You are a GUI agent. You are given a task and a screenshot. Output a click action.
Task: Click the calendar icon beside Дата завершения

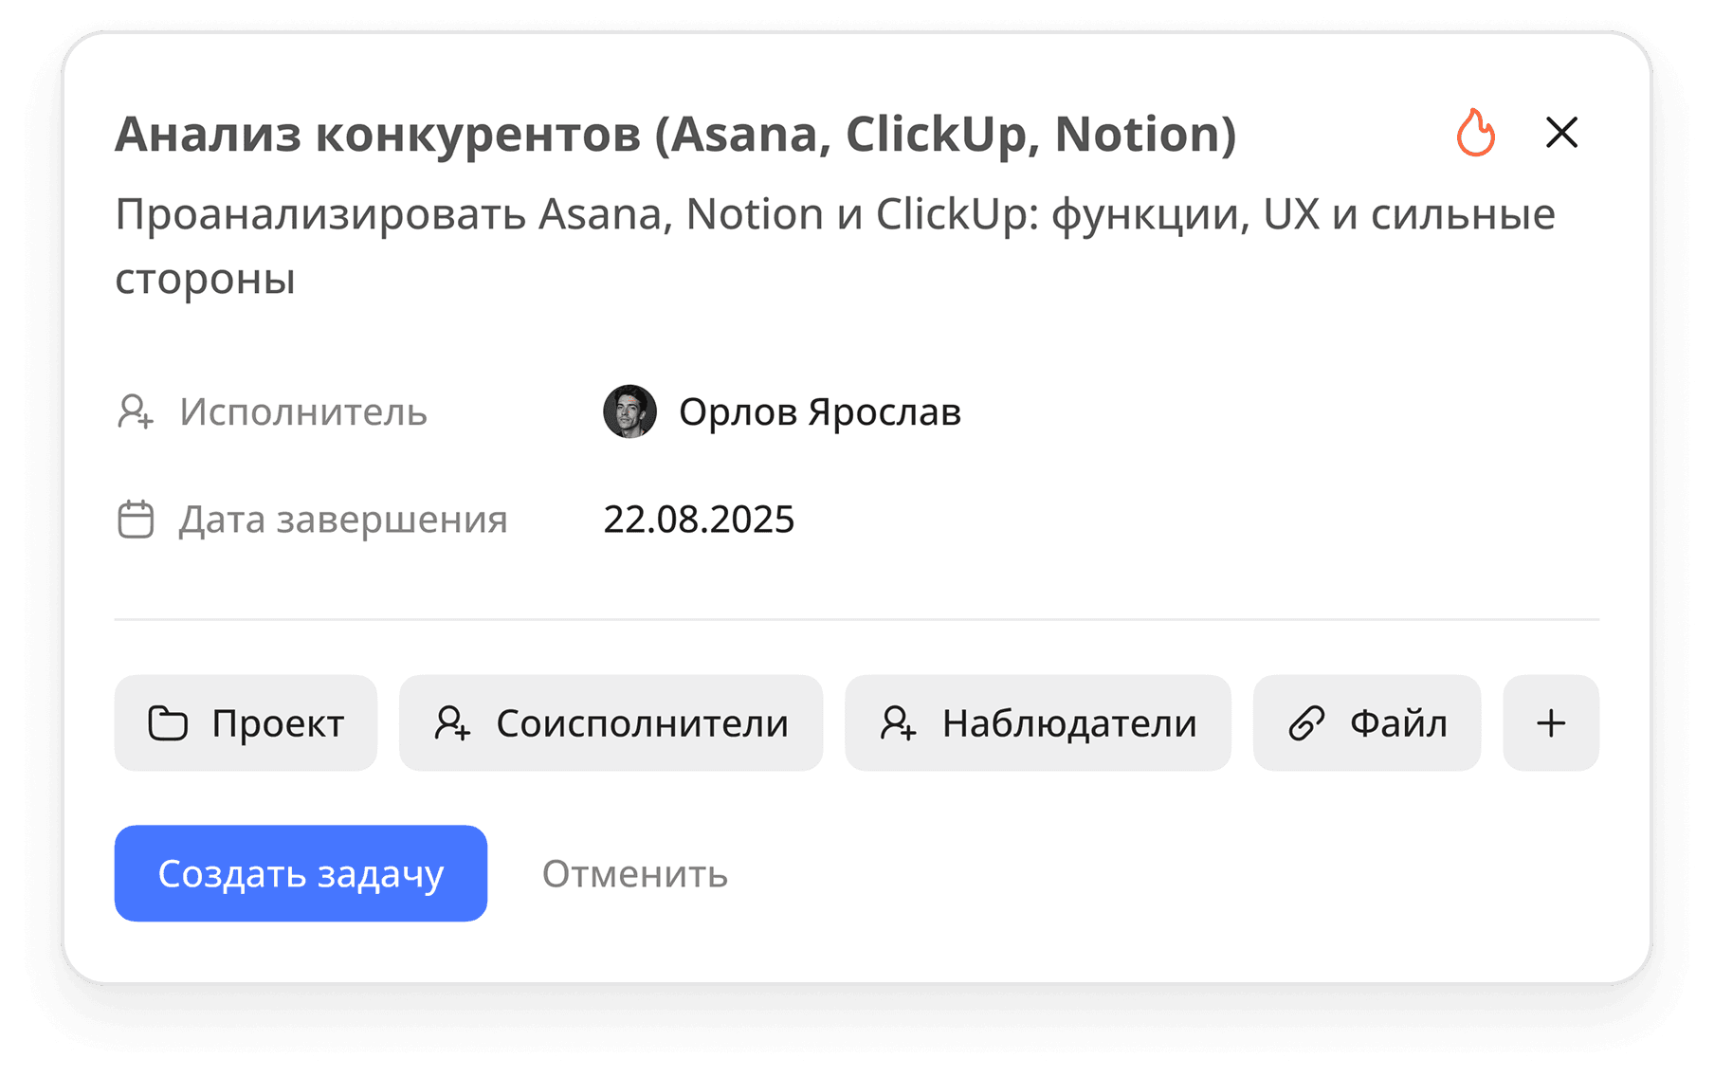tap(136, 519)
